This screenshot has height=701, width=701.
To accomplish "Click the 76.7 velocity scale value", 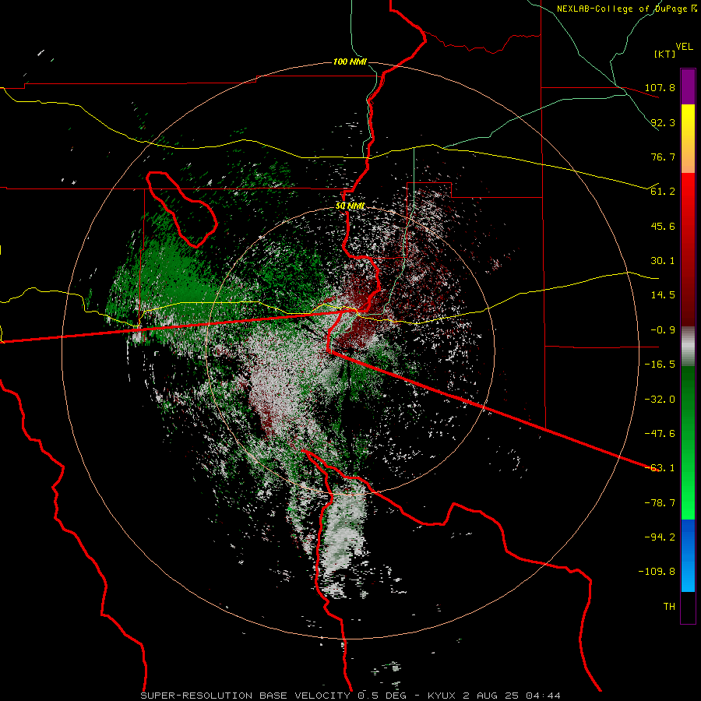I will pyautogui.click(x=663, y=157).
